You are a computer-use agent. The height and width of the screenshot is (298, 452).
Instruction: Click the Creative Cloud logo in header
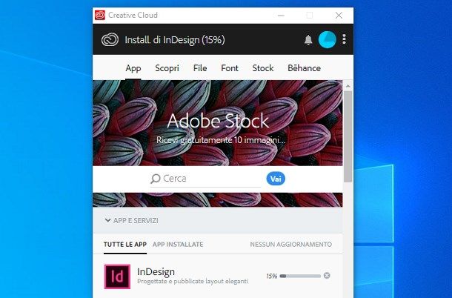(110, 39)
